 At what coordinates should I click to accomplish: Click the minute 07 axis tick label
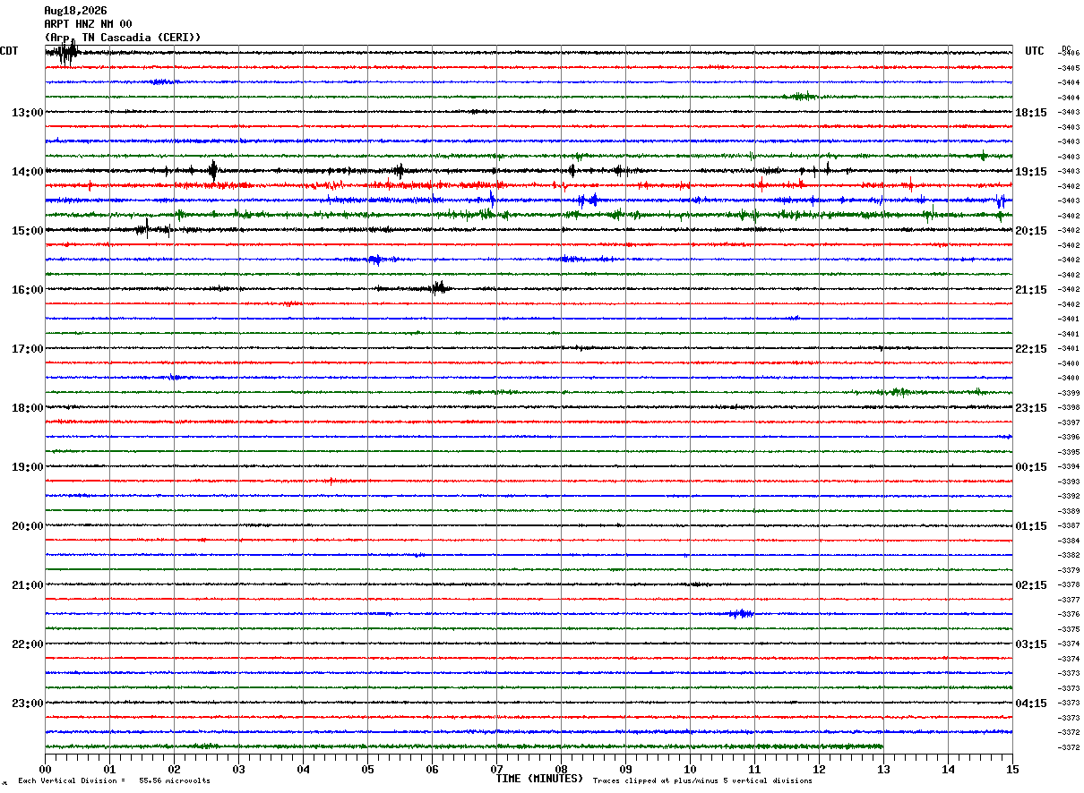(496, 769)
